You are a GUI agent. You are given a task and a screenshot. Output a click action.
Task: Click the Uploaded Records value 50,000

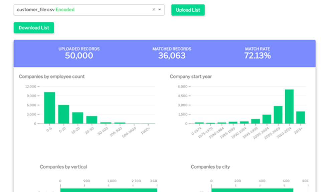pos(79,55)
